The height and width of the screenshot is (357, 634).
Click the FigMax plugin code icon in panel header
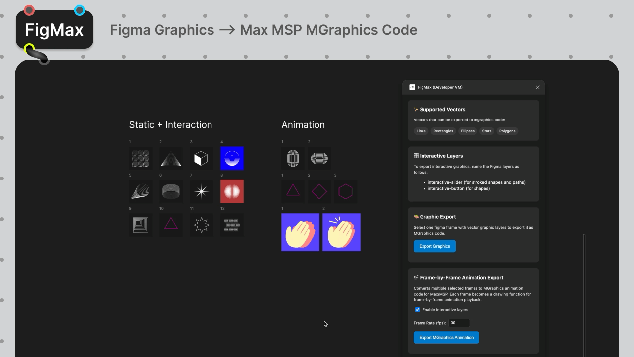tap(412, 87)
